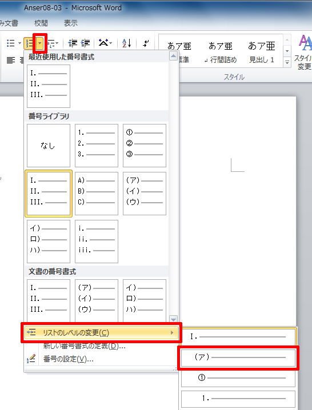Toggle show paragraph marks icon

click(x=146, y=43)
